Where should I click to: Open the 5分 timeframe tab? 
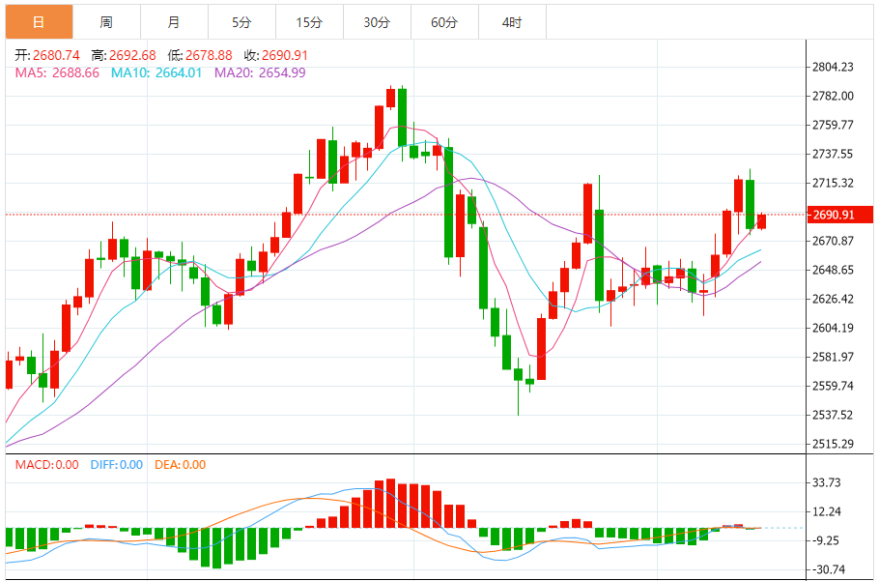[241, 22]
